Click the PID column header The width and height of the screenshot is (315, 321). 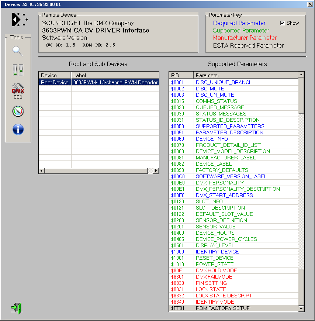(181, 75)
